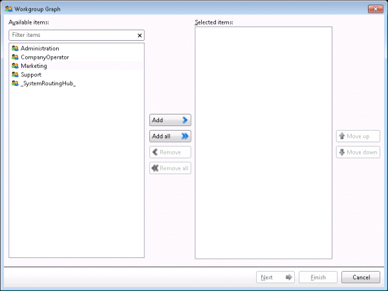Click the Marketing workgroup icon
This screenshot has height=291, width=388.
pos(15,66)
